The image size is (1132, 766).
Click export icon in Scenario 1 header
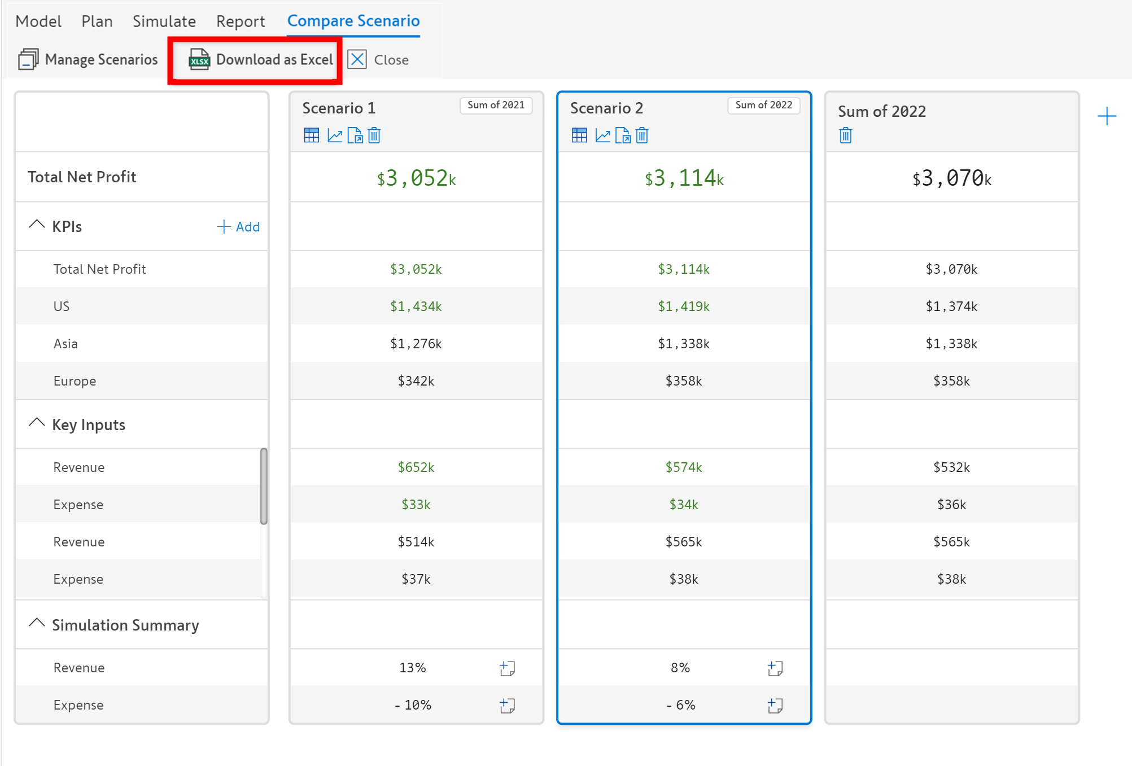tap(355, 135)
